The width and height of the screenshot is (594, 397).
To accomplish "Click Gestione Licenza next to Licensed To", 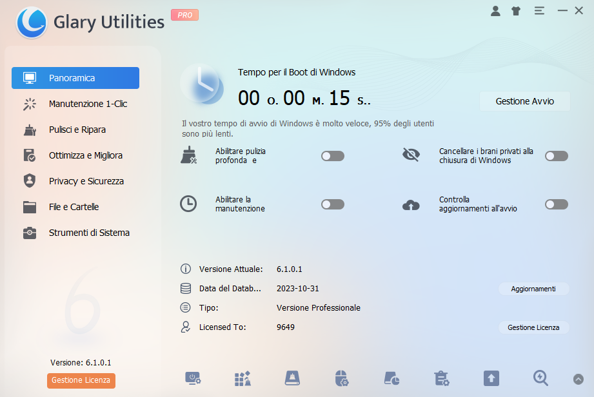I will pyautogui.click(x=533, y=327).
